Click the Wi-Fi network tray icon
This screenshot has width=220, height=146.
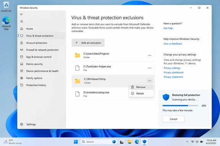(x=192, y=142)
